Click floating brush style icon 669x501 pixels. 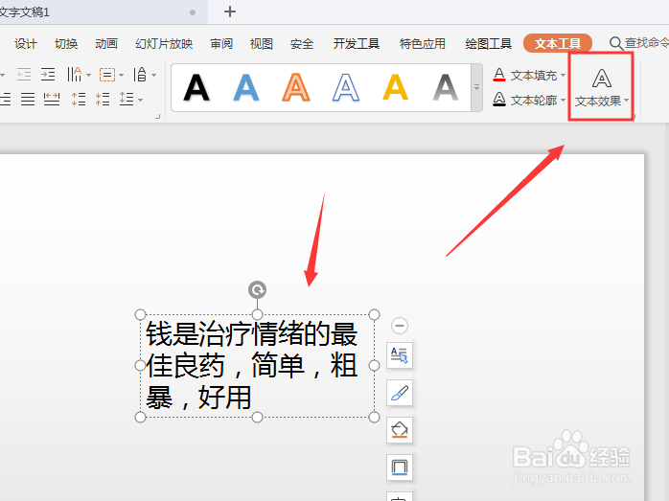pos(400,392)
